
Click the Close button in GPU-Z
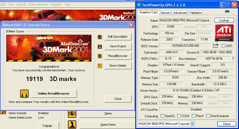(227, 124)
